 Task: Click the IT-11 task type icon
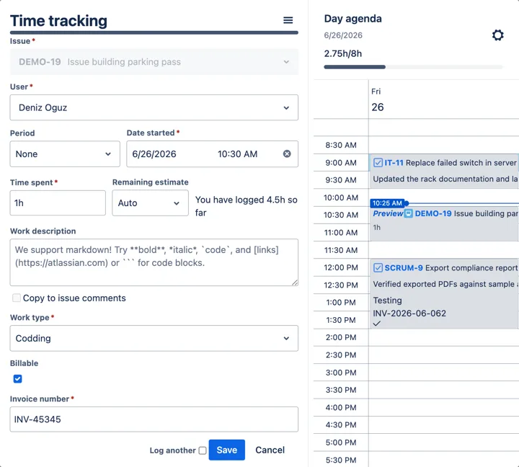point(378,162)
